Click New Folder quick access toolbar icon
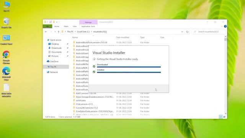The width and height of the screenshot is (245, 138). (x=54, y=22)
